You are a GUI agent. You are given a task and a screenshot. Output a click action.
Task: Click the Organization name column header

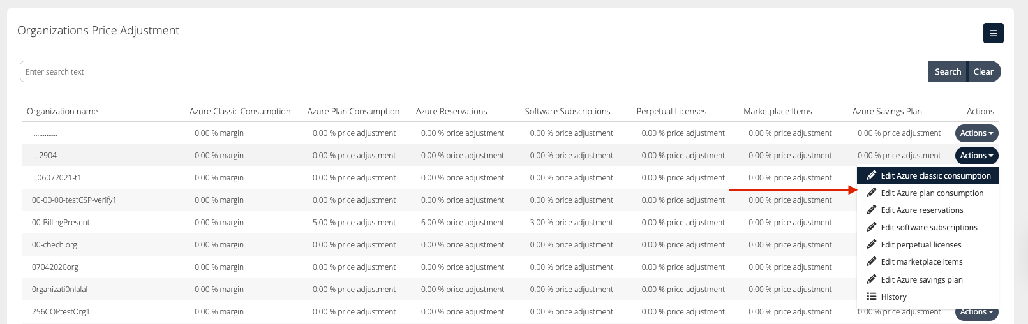[62, 111]
